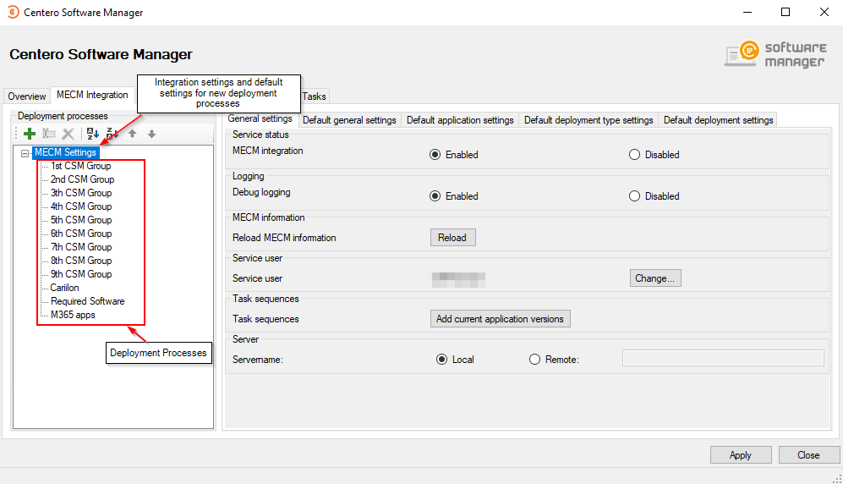Select the 8th CSM Group process

point(81,261)
